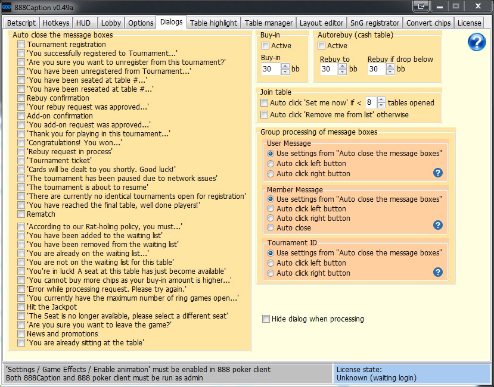Open help for Tournament ID group
Viewport: 494px width, 387px height.
click(x=437, y=272)
